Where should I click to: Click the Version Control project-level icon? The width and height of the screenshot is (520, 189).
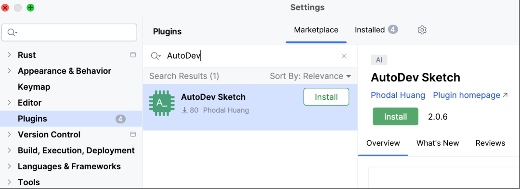click(133, 135)
